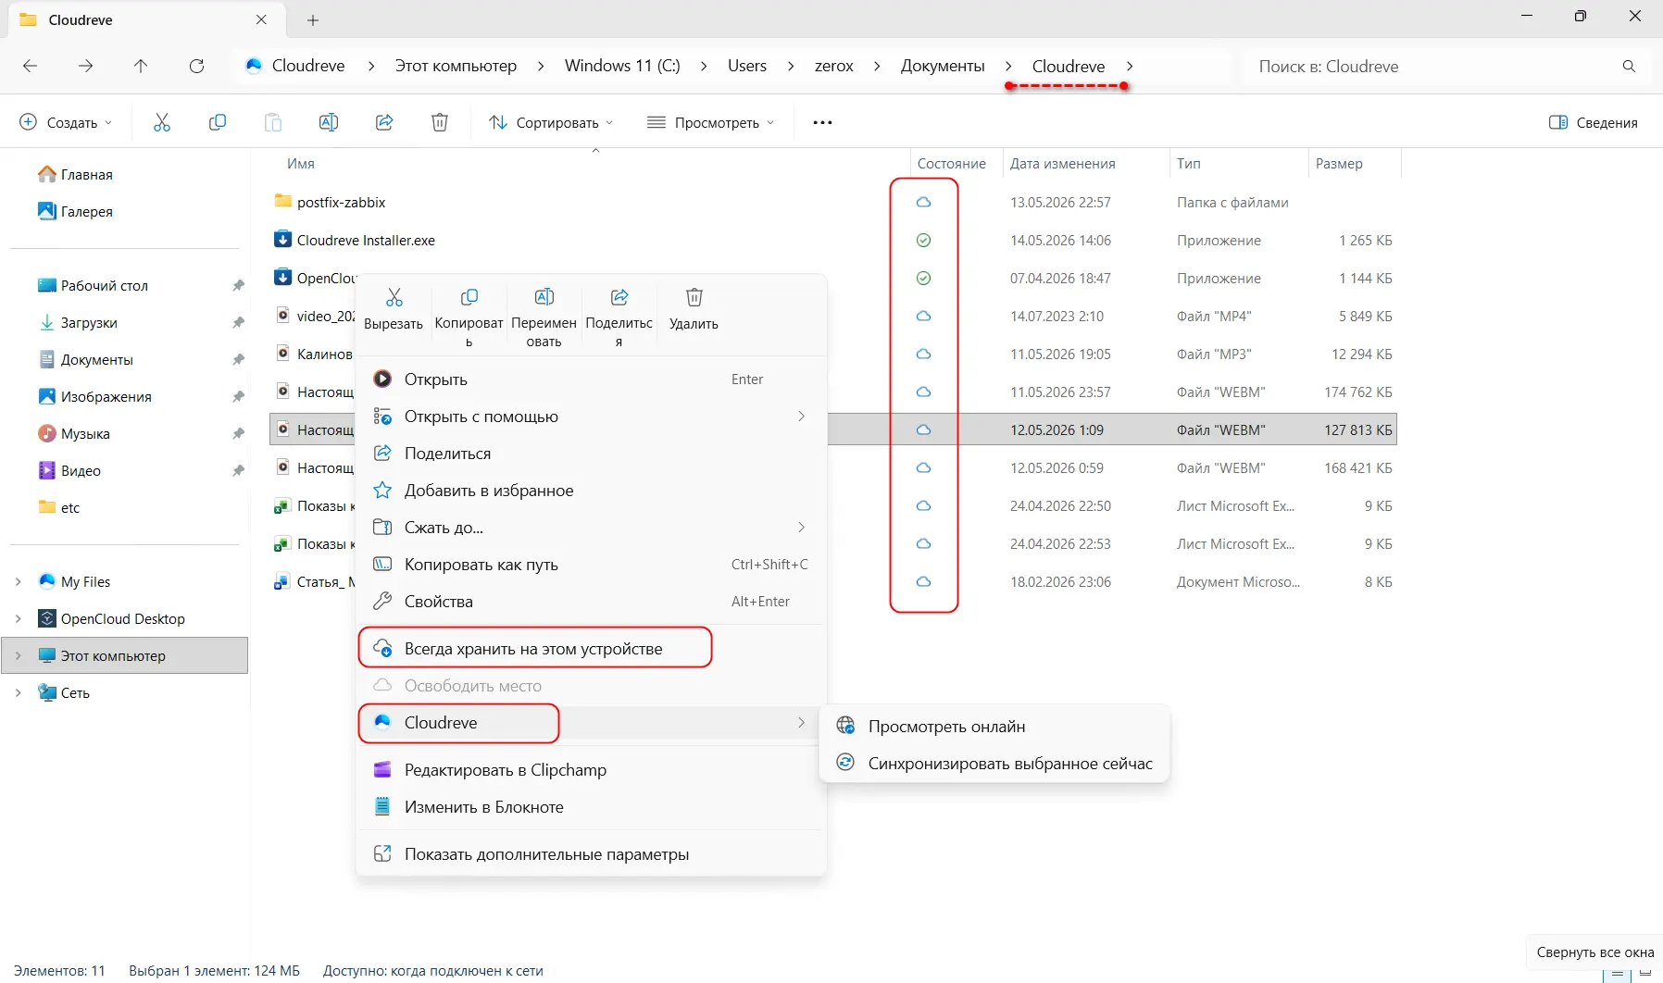
Task: Select Добавить в избранное
Action: [591, 491]
